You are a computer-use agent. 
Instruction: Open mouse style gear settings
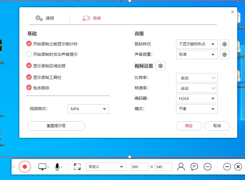225,44
